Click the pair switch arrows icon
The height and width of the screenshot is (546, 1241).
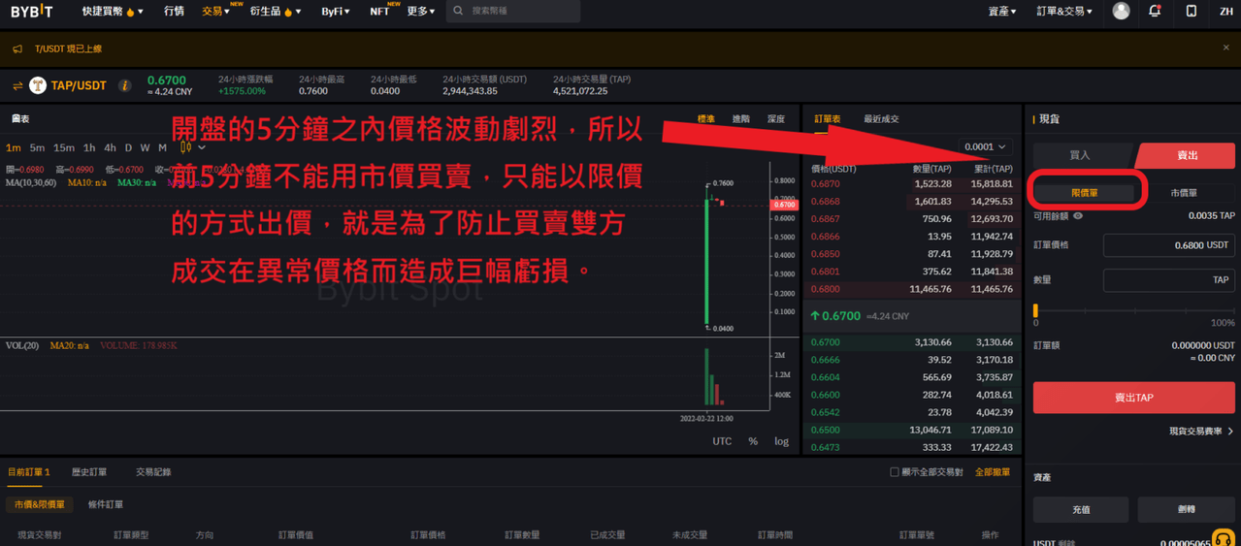(x=17, y=85)
